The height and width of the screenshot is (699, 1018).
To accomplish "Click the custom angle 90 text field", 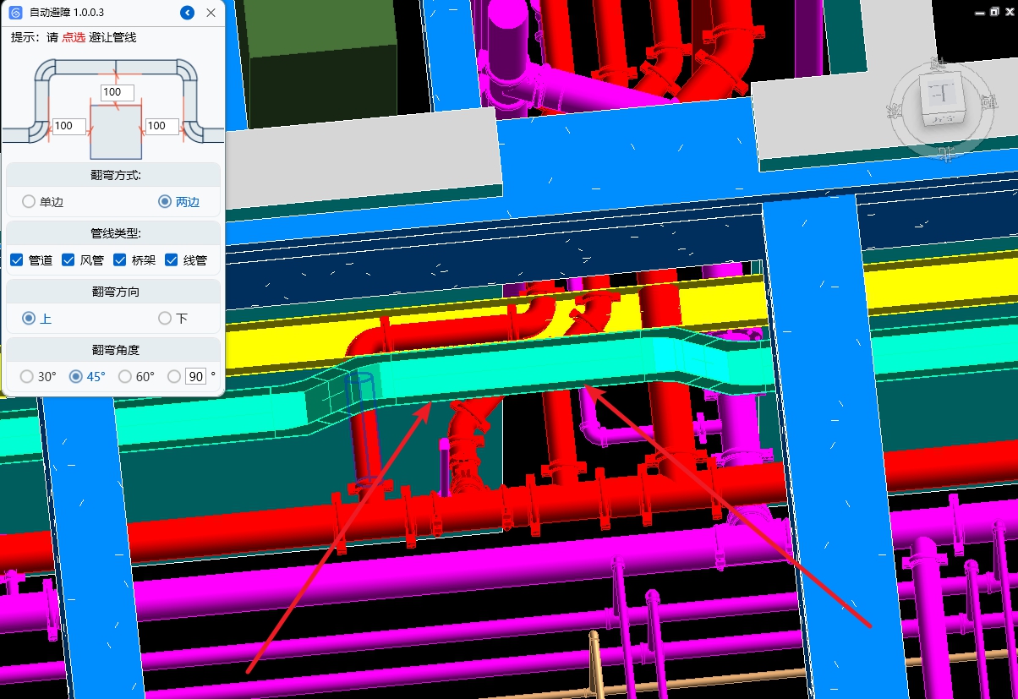I will [195, 376].
